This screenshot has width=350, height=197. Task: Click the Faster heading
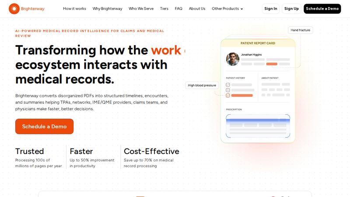tap(81, 151)
